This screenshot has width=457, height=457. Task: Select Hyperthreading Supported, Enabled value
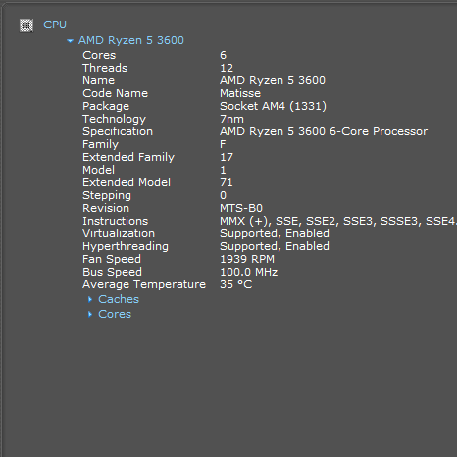(x=275, y=246)
